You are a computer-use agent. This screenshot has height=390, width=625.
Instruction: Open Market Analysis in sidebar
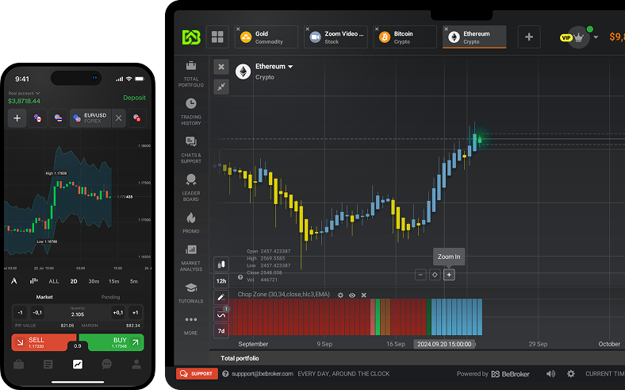click(191, 258)
